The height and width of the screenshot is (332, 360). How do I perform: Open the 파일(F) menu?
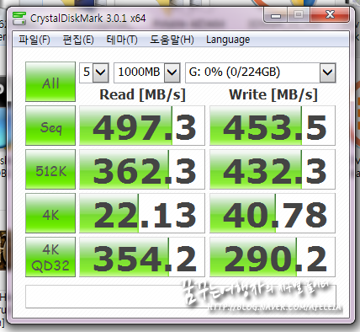(34, 40)
